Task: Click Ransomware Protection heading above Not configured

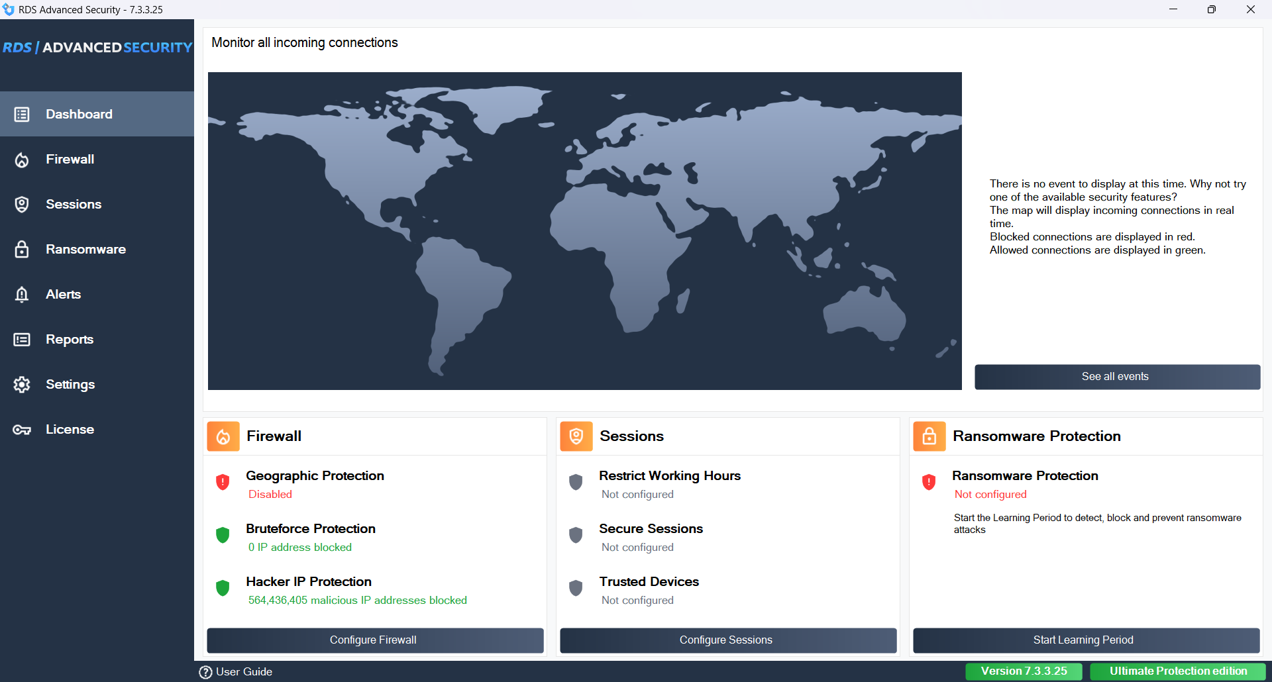Action: coord(1025,476)
